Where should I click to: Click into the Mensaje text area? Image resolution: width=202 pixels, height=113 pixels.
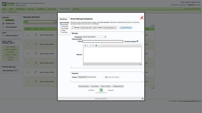pos(112,55)
